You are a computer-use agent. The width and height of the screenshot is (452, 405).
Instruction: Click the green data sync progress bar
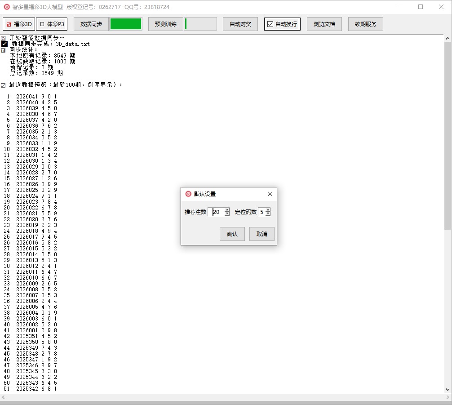(x=126, y=24)
